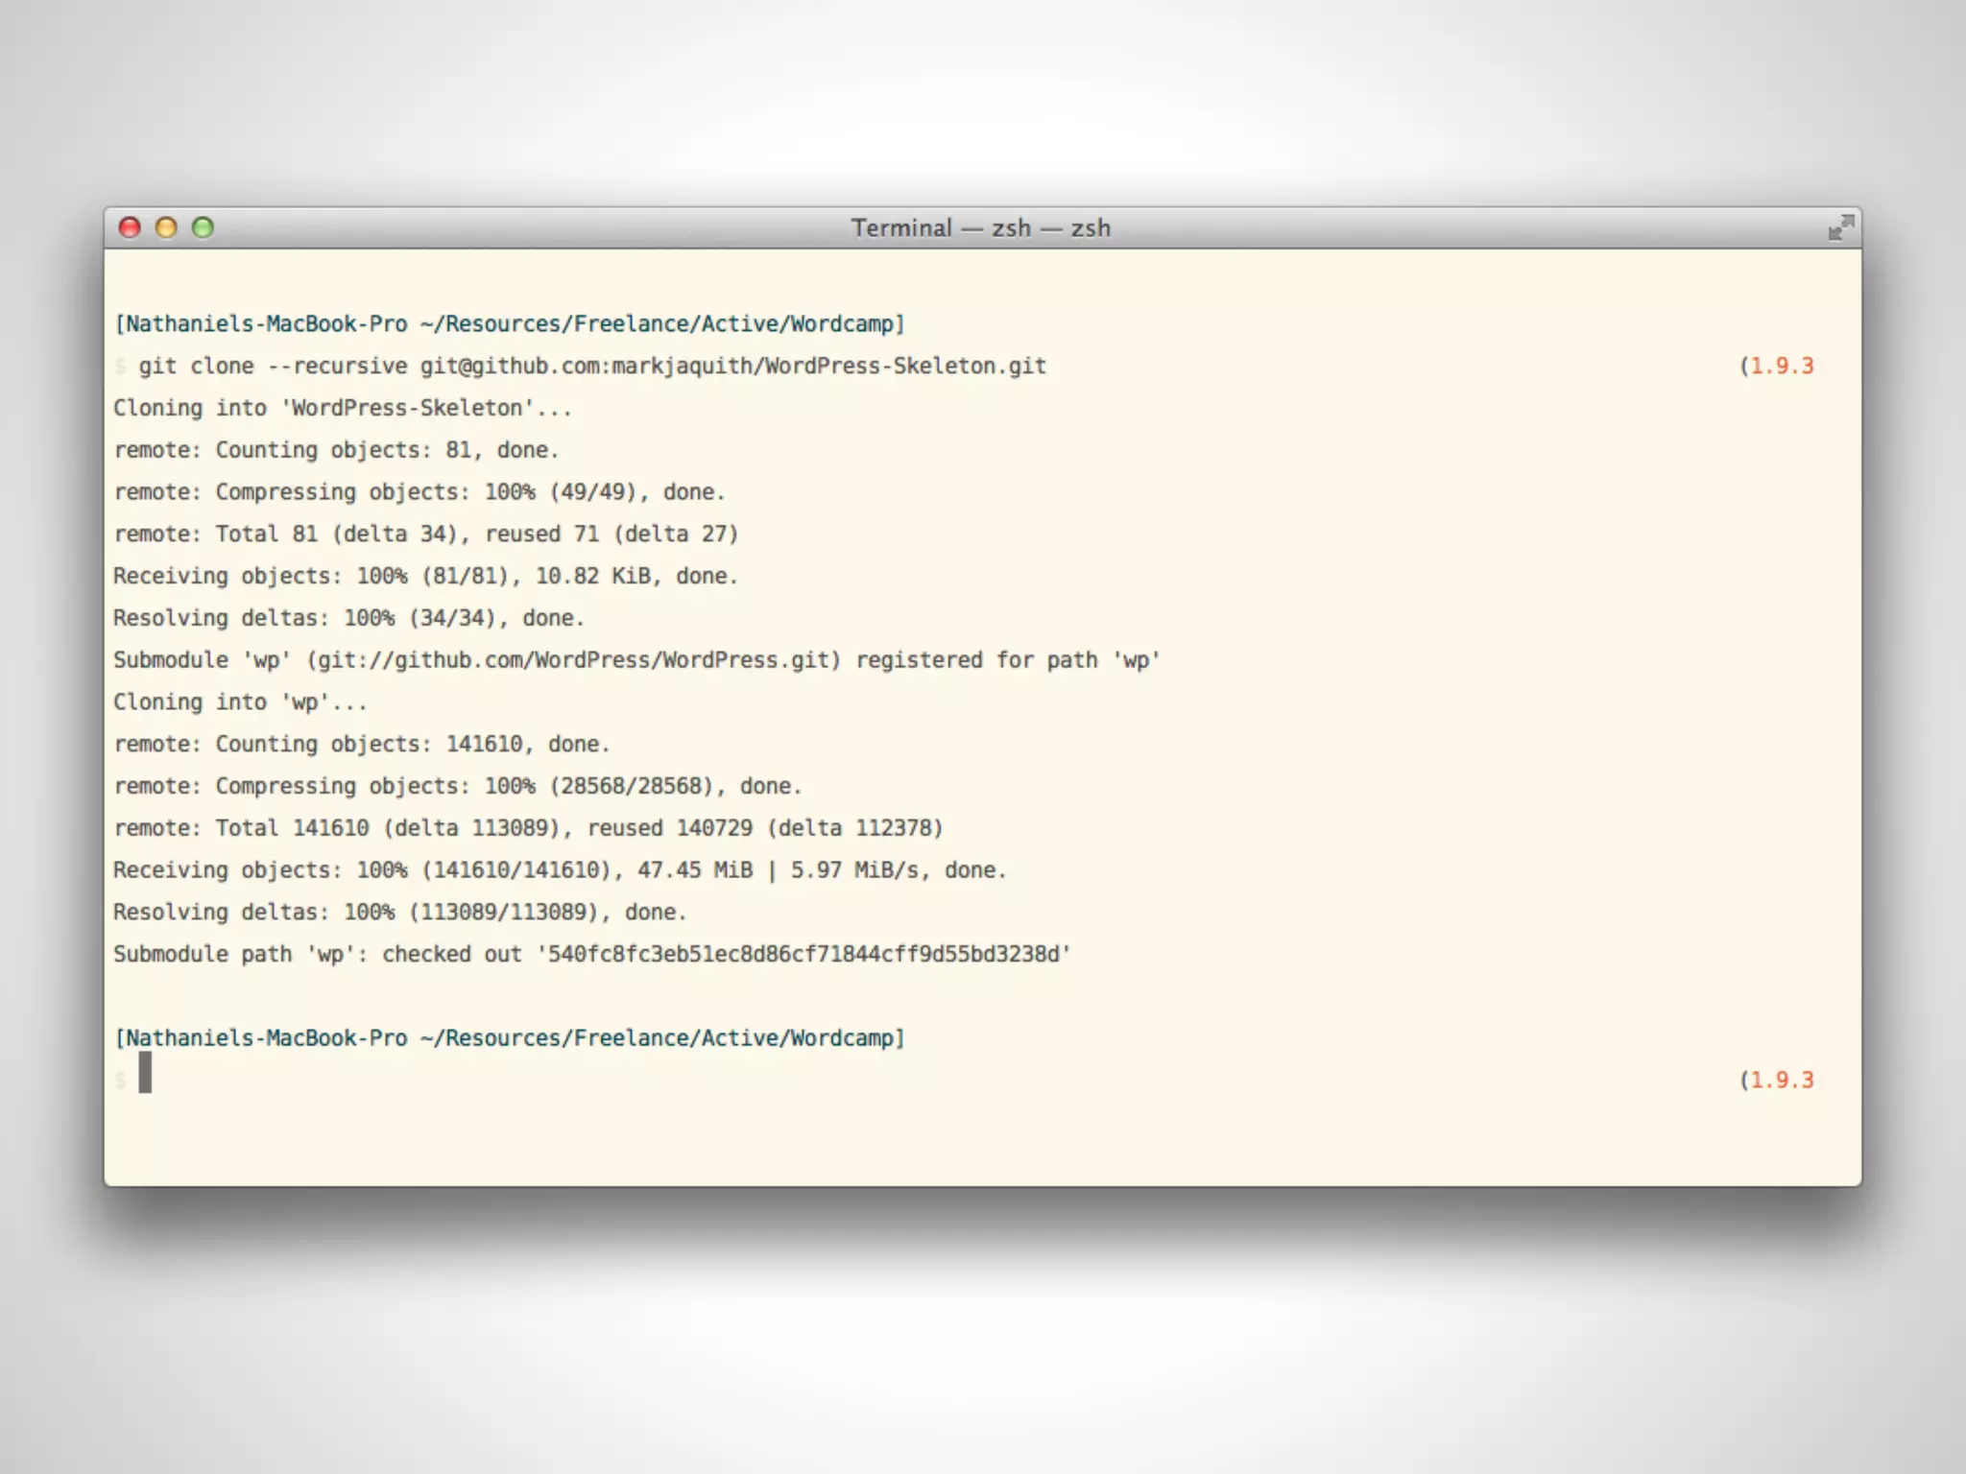Click the bottom (1.9.3 version indicator

point(1776,1080)
